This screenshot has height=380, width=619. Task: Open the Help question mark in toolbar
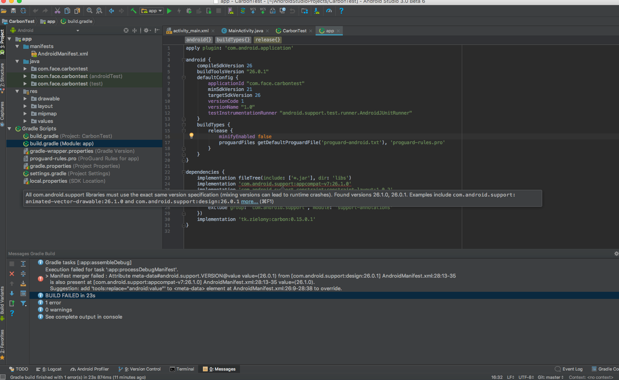[341, 11]
